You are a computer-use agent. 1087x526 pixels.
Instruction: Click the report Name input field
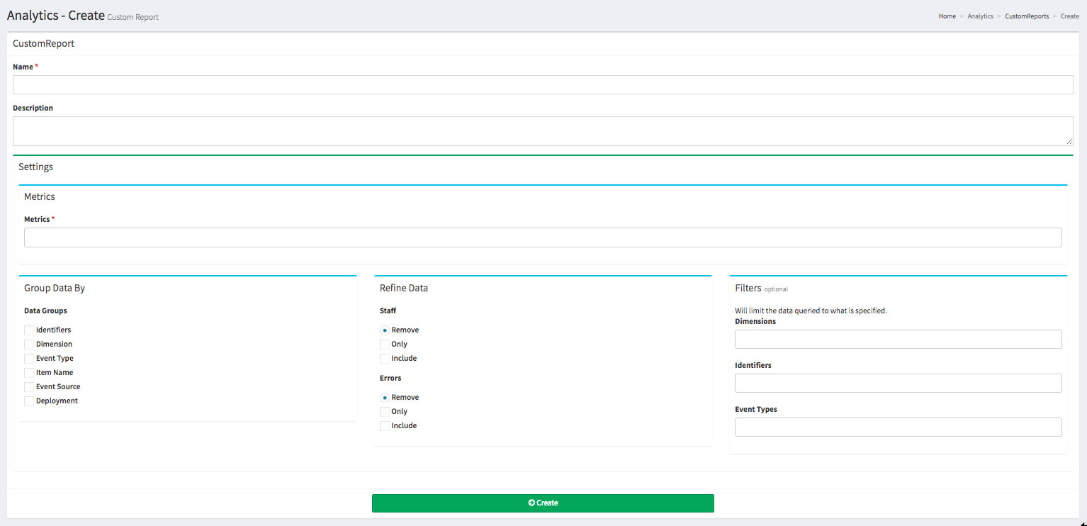pyautogui.click(x=542, y=85)
